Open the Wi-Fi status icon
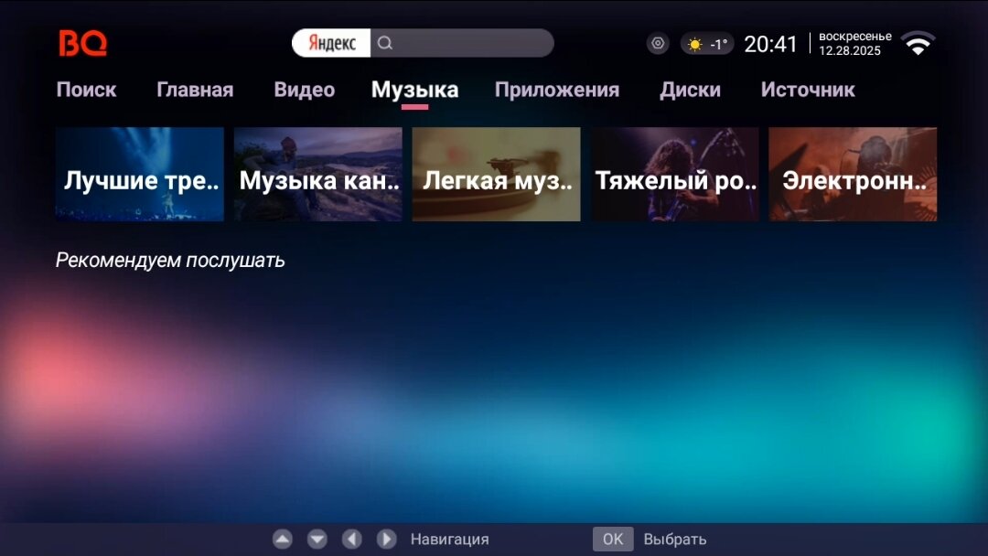This screenshot has width=988, height=556. [x=918, y=43]
